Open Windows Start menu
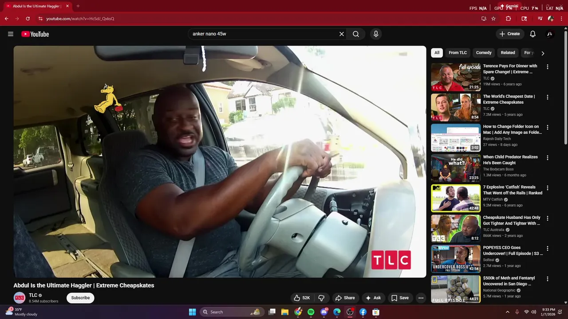Image resolution: width=568 pixels, height=319 pixels. (192, 312)
